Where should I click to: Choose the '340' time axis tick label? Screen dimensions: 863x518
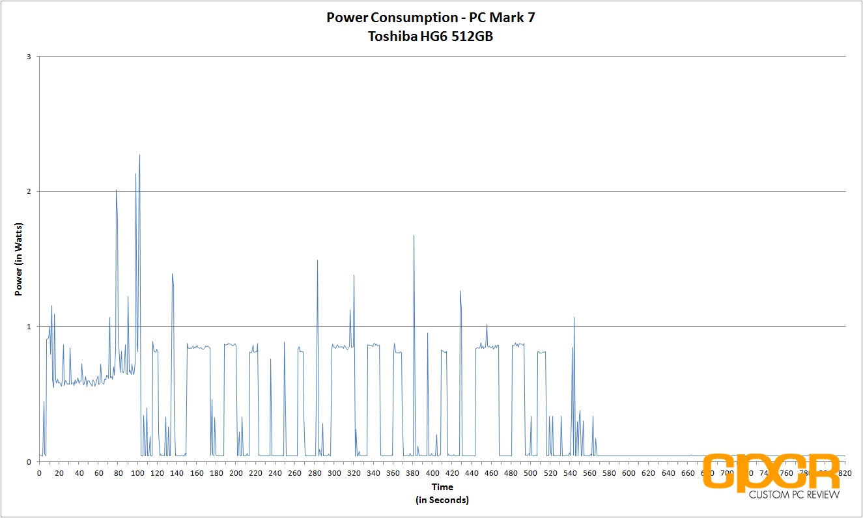(x=374, y=473)
